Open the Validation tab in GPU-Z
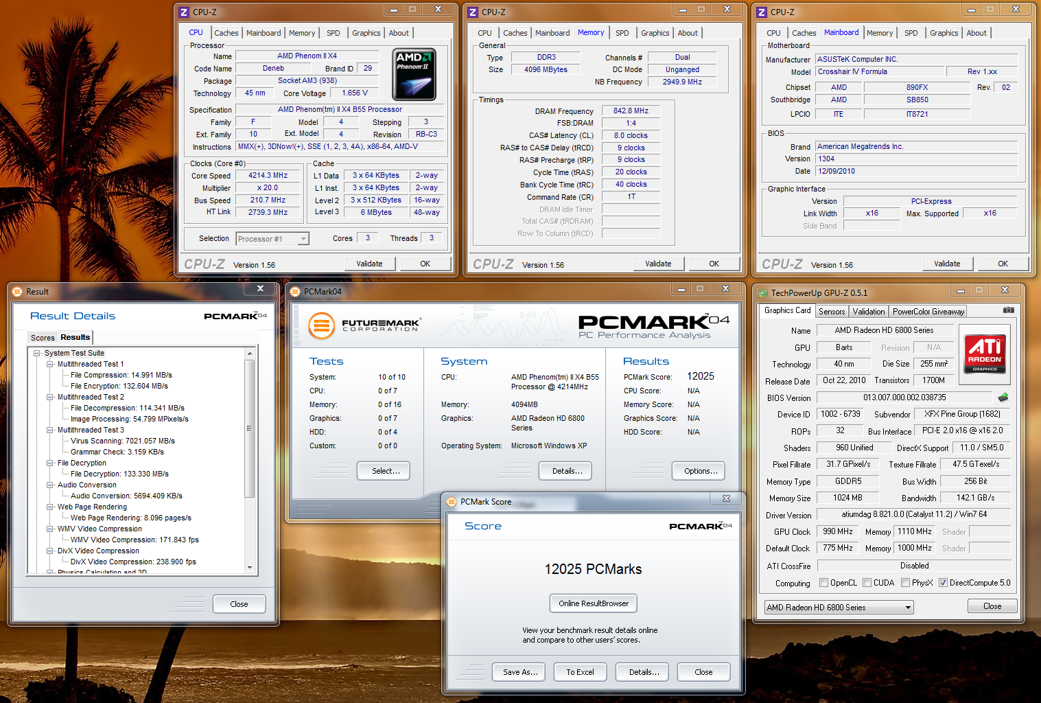The height and width of the screenshot is (703, 1041). 869,312
